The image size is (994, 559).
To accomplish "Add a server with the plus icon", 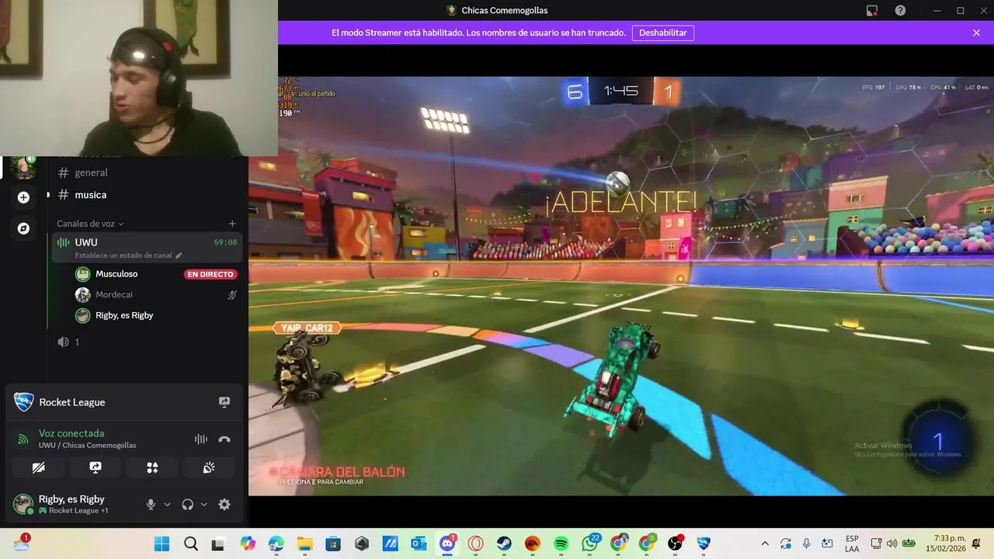I will pos(23,198).
